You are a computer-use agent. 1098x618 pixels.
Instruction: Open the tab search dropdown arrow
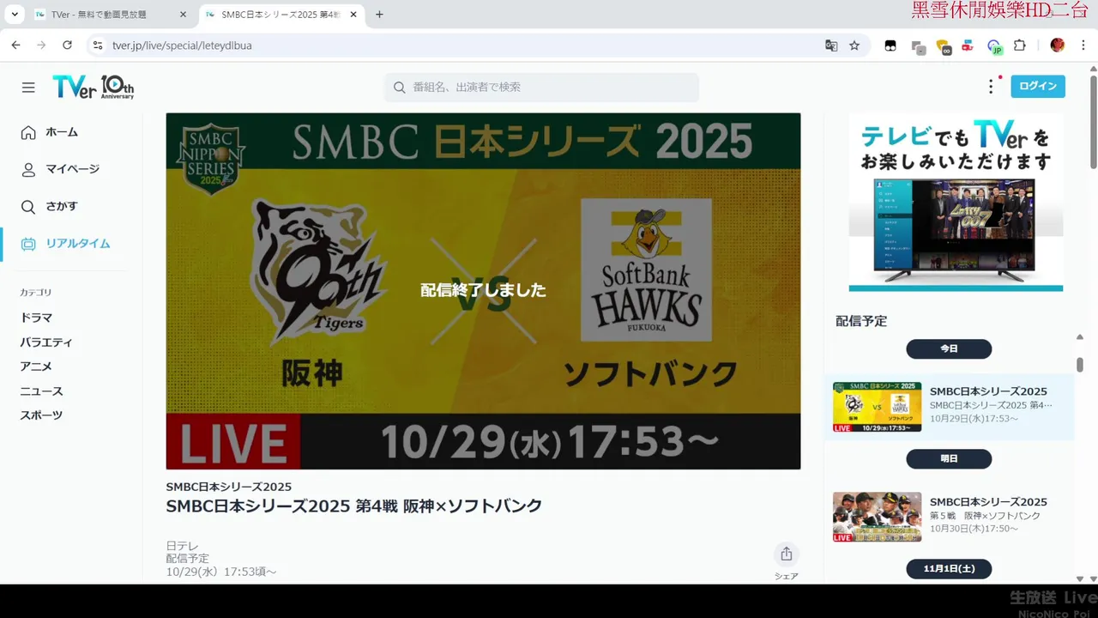pyautogui.click(x=15, y=15)
